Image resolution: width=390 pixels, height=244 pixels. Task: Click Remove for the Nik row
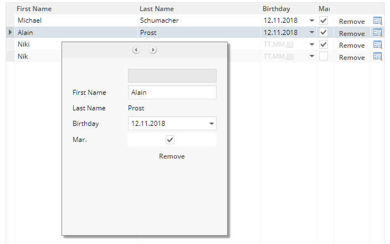[x=352, y=57]
